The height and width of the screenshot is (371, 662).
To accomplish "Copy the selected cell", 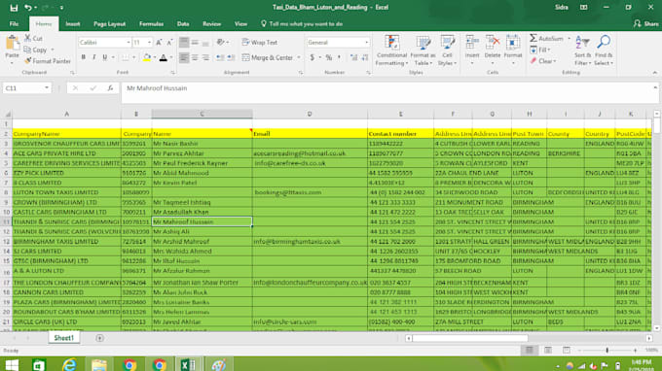I will [x=35, y=50].
